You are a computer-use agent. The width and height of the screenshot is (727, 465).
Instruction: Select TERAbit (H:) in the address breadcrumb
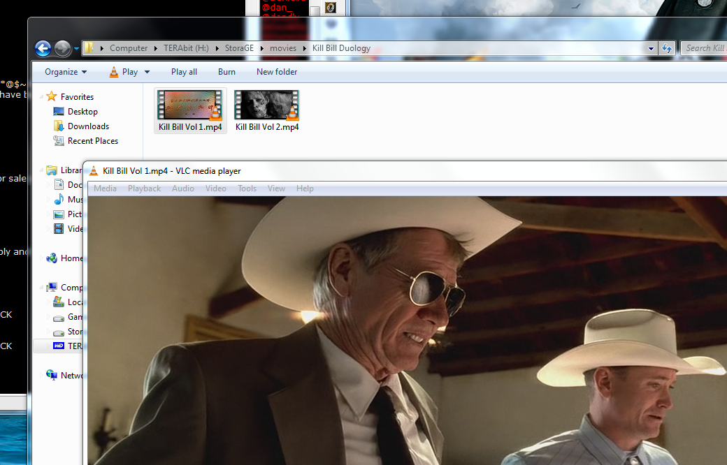pos(186,48)
